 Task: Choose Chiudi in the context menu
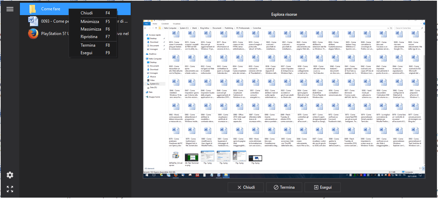click(86, 13)
